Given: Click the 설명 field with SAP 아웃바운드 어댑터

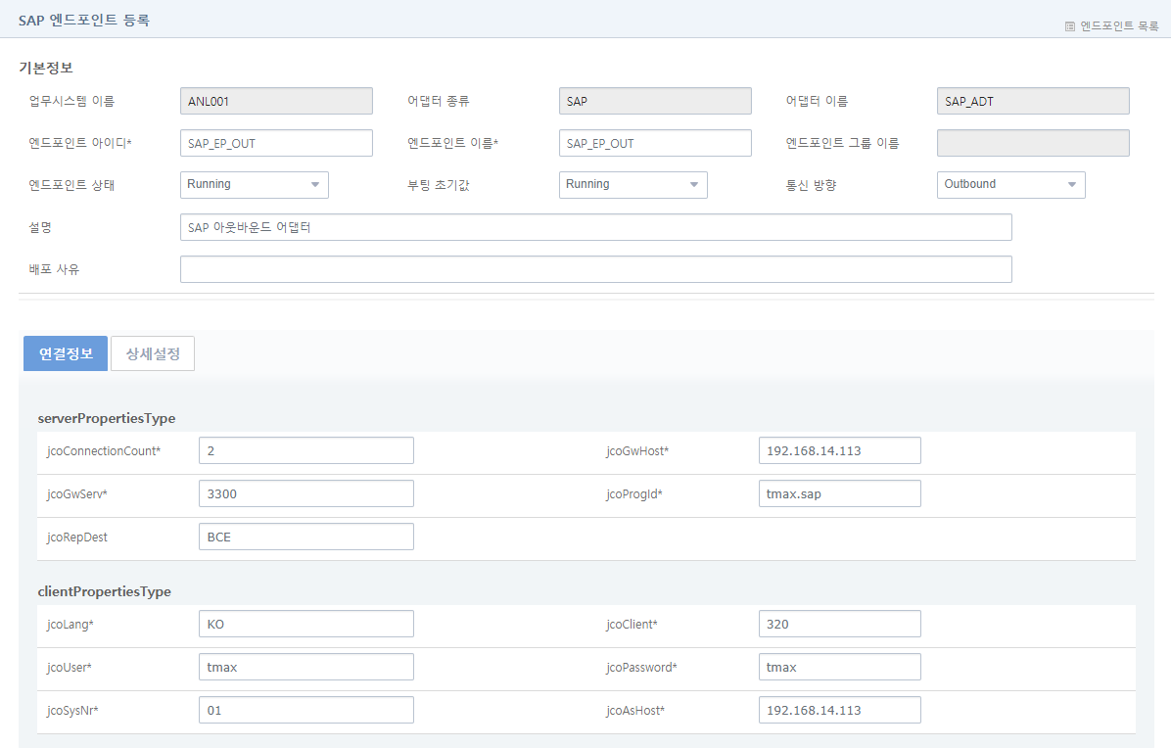Looking at the screenshot, I should point(595,226).
